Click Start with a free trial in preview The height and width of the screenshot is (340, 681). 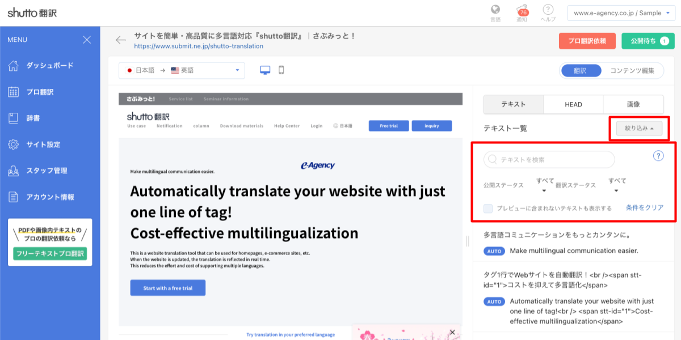click(167, 288)
